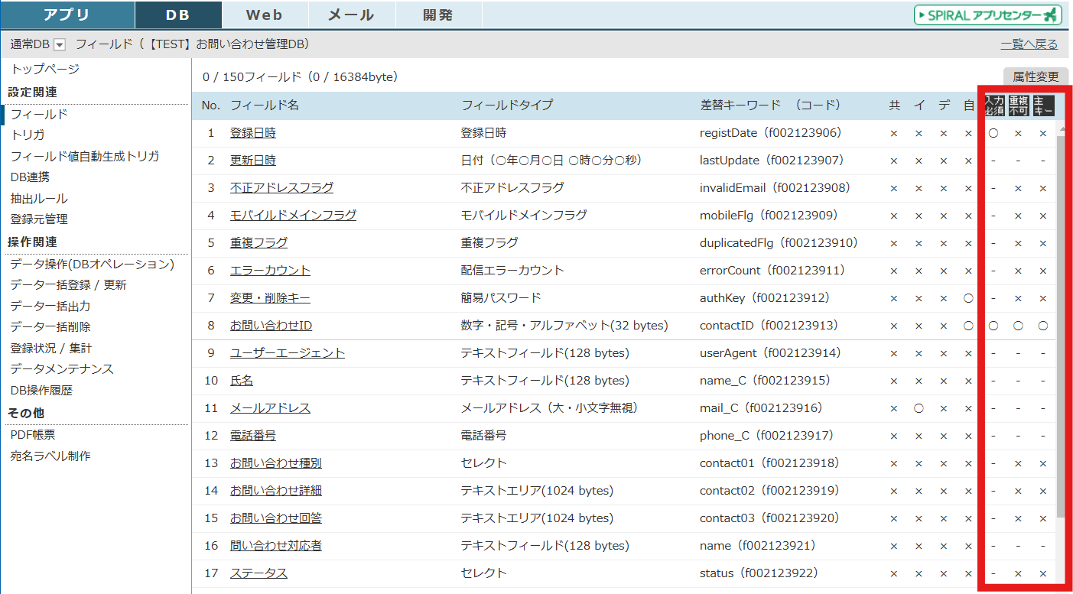Screen dimensions: 1073x594
Task: Click the SPIRAL アプリセンター logo button
Action: point(988,15)
